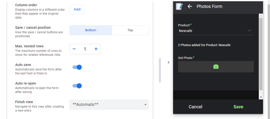Increase Max. nested rows with plus button
270x119 pixels.
click(x=96, y=49)
